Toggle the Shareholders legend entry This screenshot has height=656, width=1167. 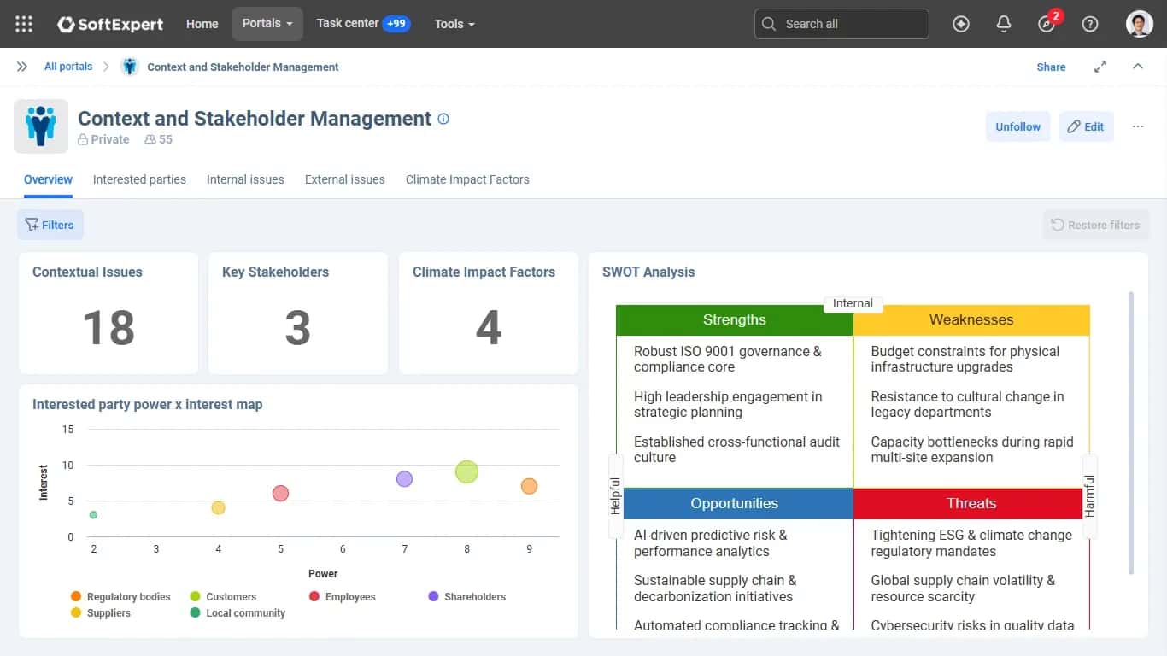click(x=467, y=596)
